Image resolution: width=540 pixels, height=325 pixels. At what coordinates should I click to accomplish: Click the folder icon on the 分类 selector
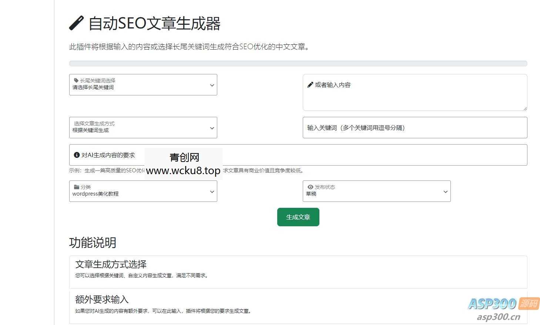tap(76, 187)
